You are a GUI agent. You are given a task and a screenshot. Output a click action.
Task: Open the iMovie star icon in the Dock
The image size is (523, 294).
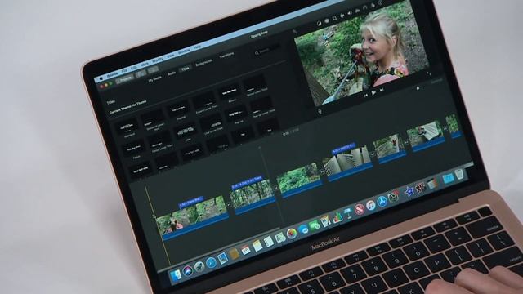coord(409,191)
